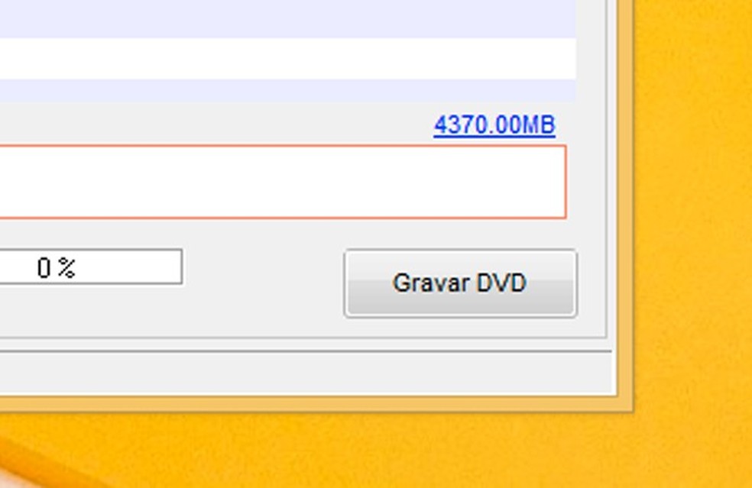Click the 0 % progress bar

pyautogui.click(x=91, y=267)
